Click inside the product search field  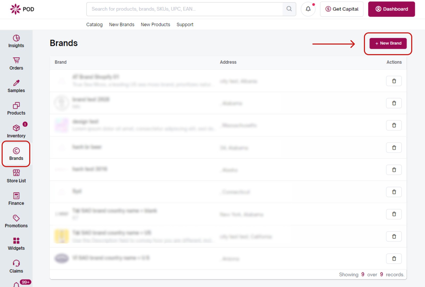point(186,9)
